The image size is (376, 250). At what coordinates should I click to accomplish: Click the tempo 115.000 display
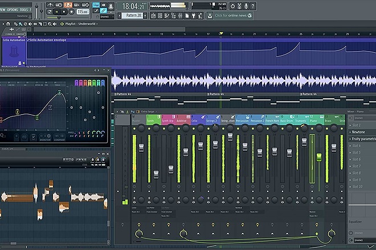click(83, 11)
